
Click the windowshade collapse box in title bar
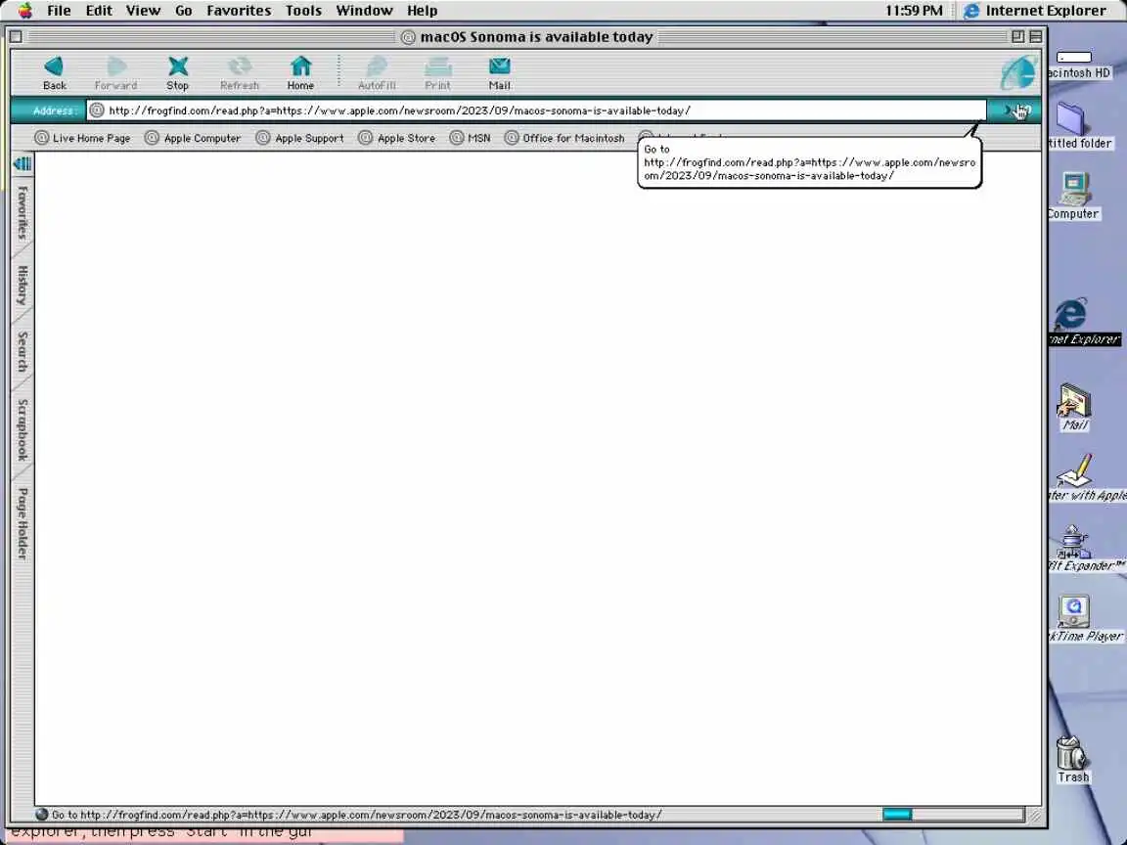1036,36
